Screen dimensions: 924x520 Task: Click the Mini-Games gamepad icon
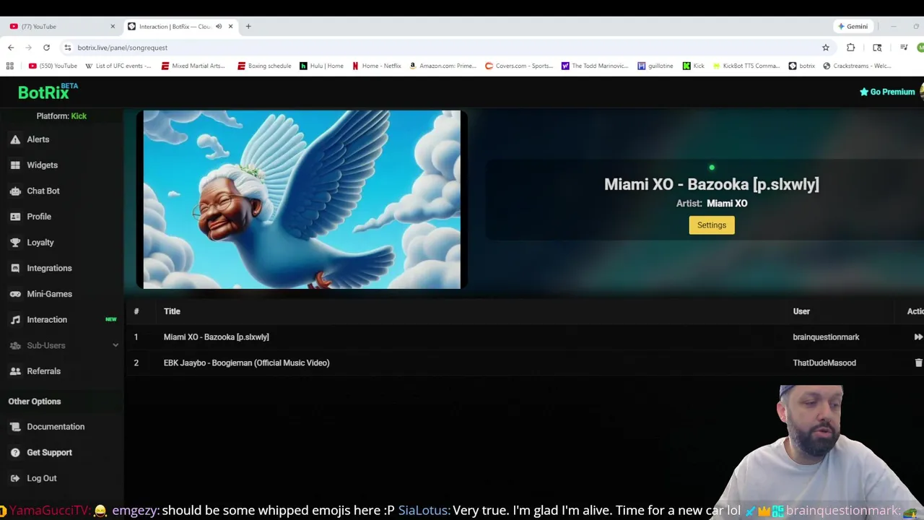15,294
